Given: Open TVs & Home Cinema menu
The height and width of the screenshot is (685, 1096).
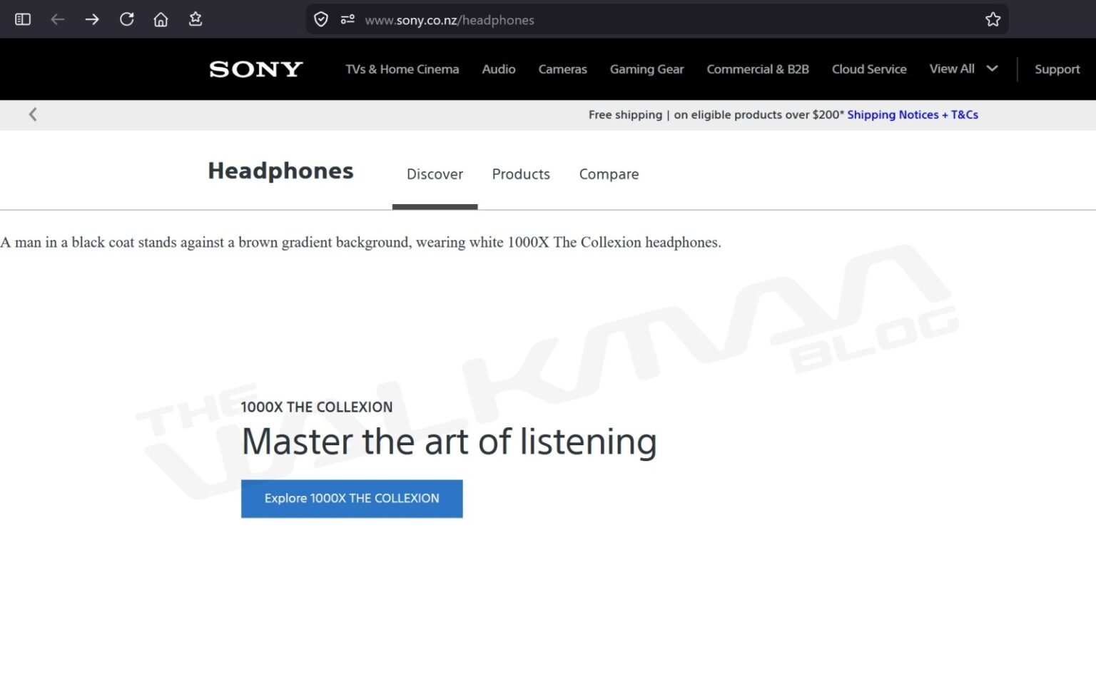Looking at the screenshot, I should pos(402,69).
